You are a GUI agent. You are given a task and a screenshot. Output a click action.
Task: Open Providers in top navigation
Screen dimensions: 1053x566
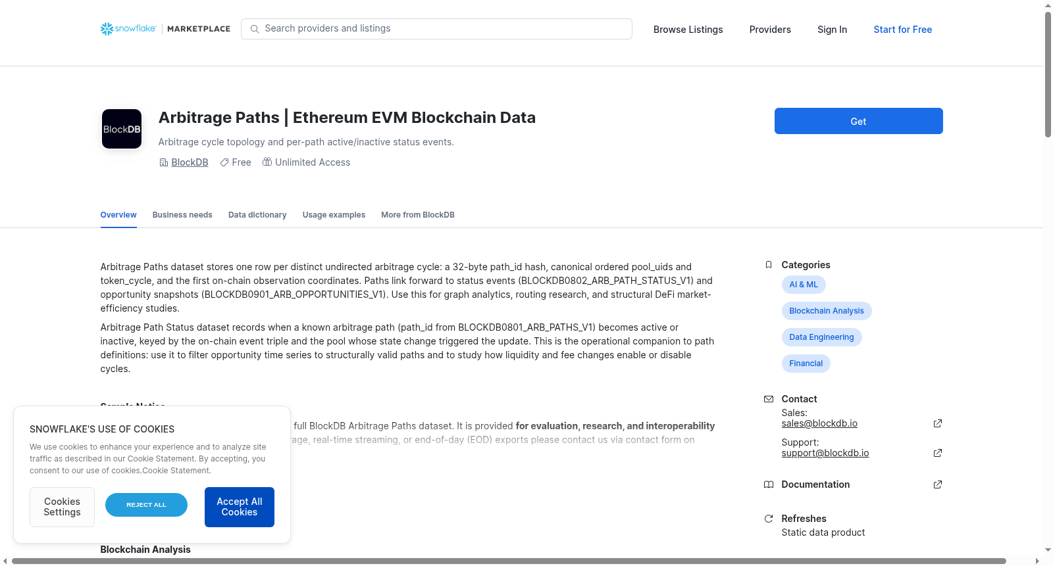click(x=770, y=30)
